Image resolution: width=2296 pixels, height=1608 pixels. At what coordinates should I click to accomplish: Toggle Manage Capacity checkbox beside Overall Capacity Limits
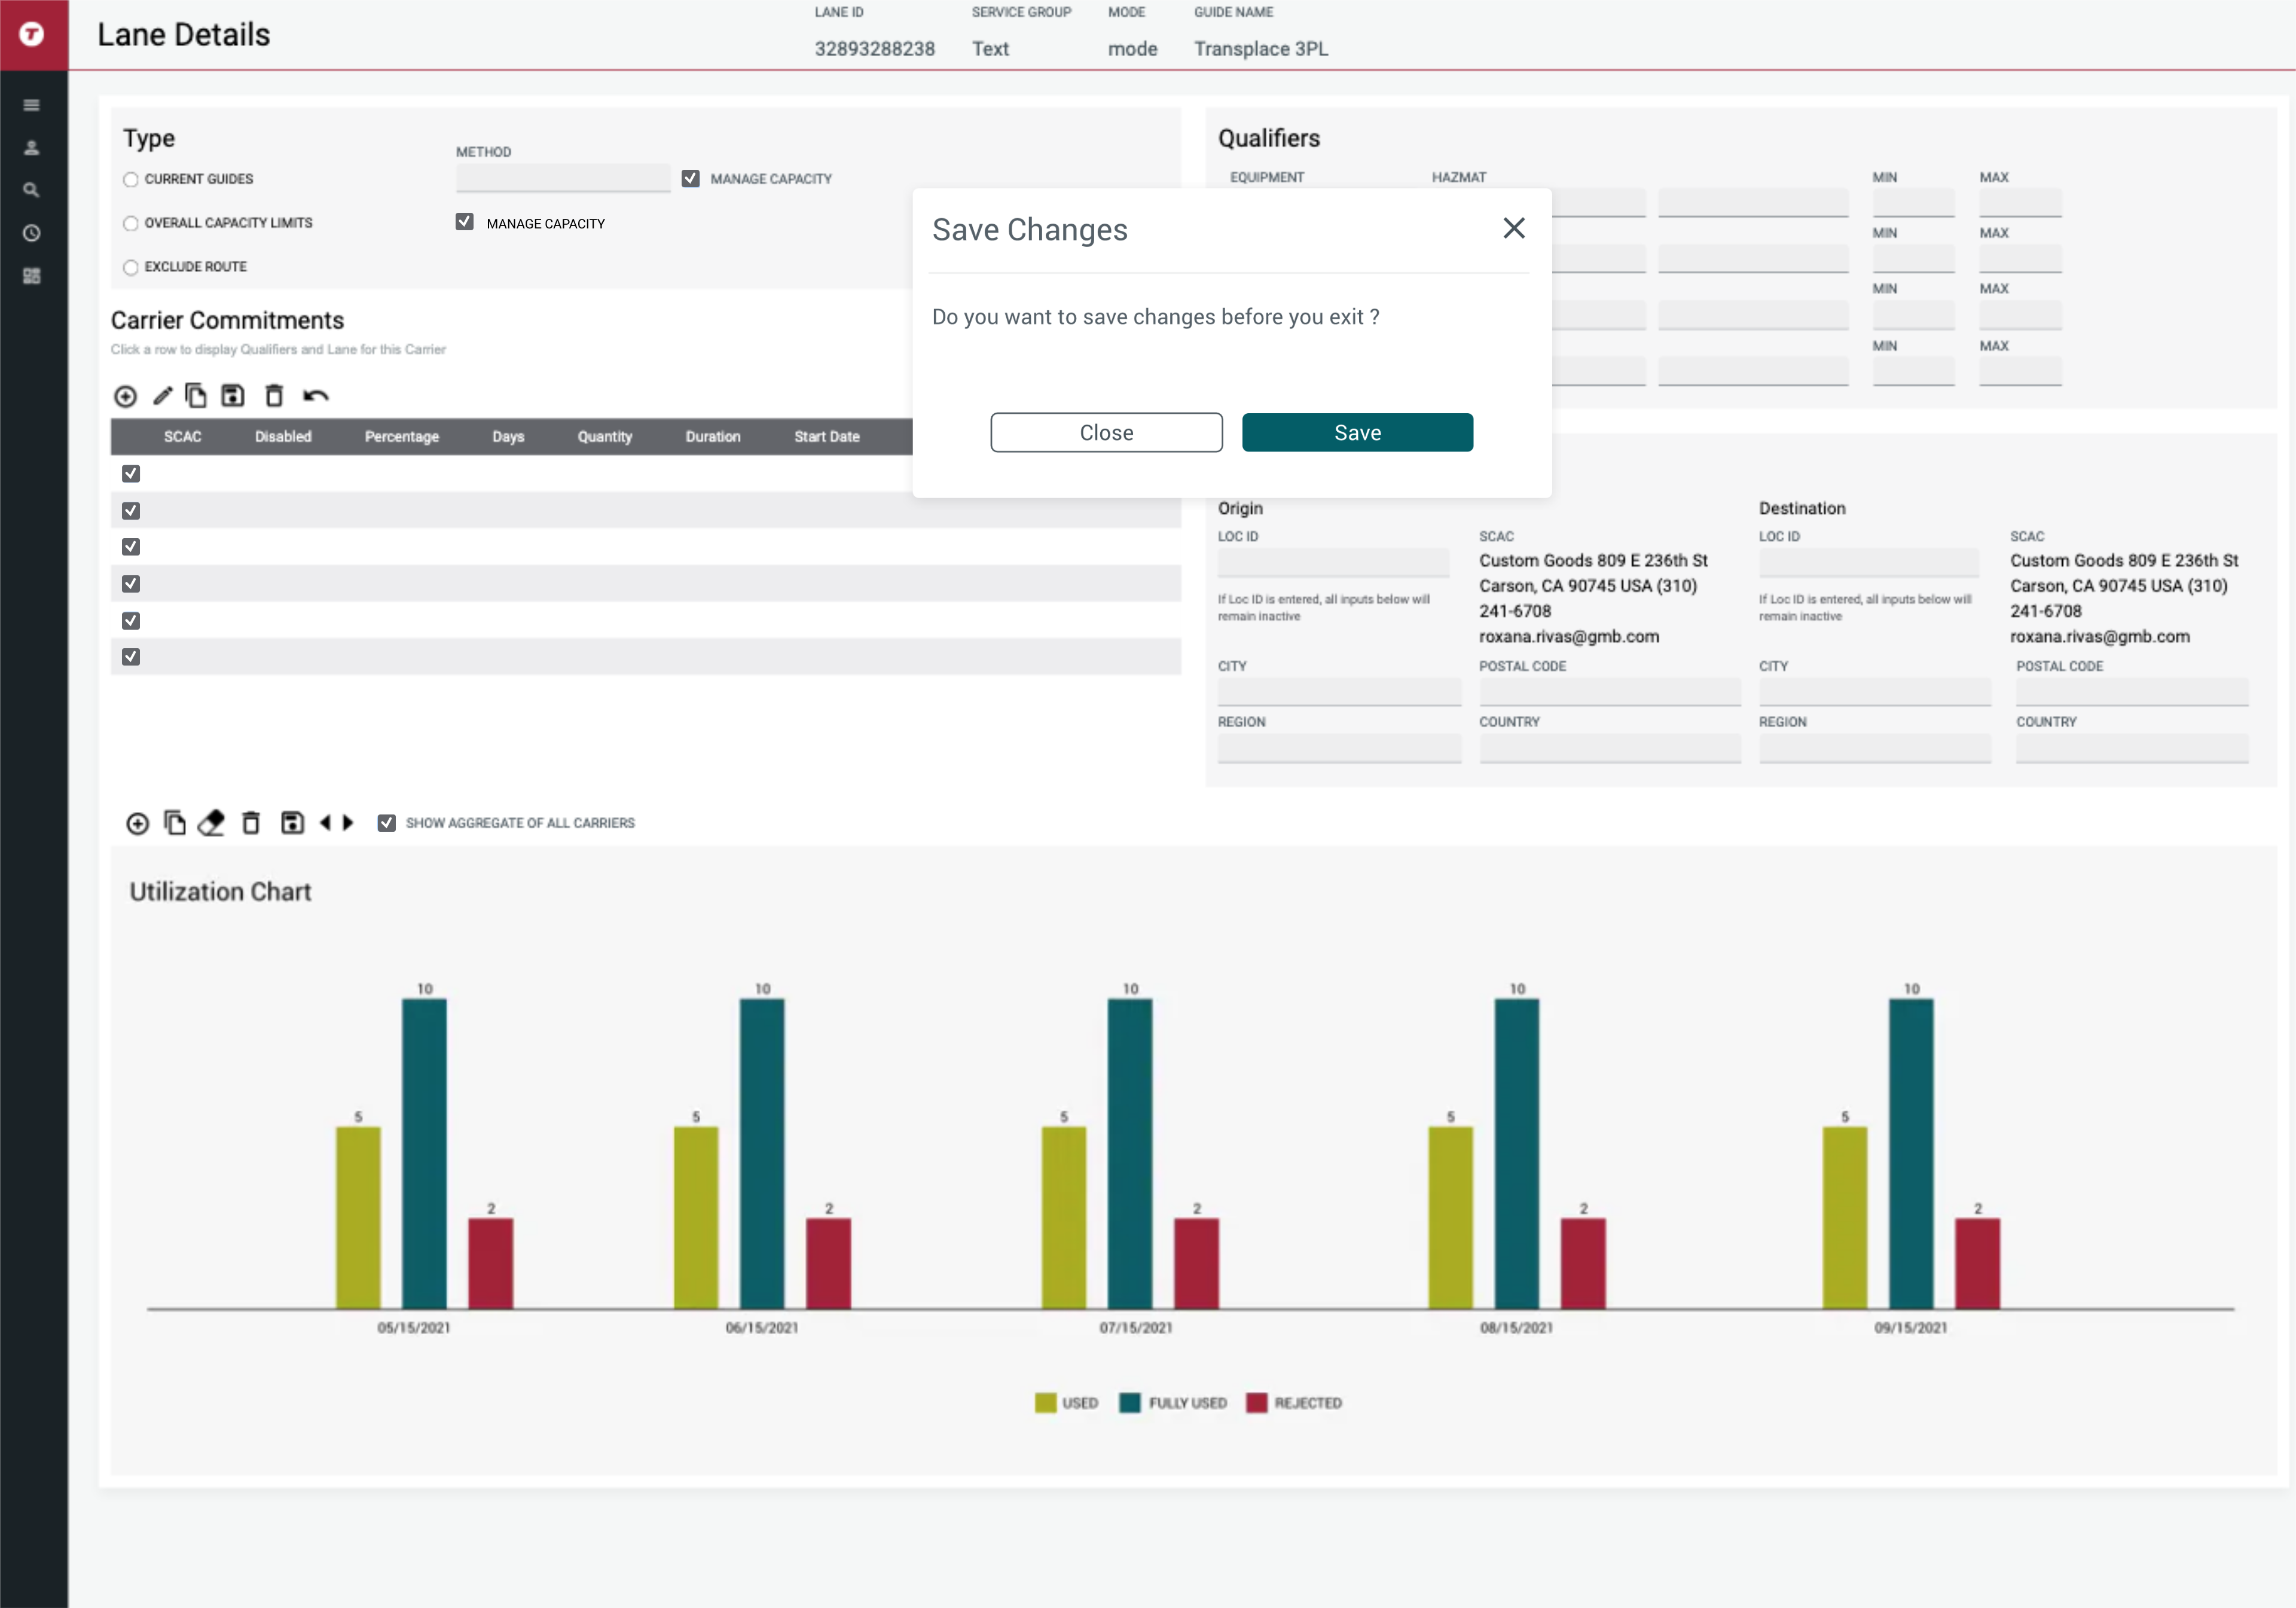[x=464, y=222]
